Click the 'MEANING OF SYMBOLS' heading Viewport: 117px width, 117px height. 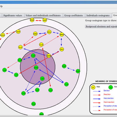pyautogui.click(x=106, y=81)
